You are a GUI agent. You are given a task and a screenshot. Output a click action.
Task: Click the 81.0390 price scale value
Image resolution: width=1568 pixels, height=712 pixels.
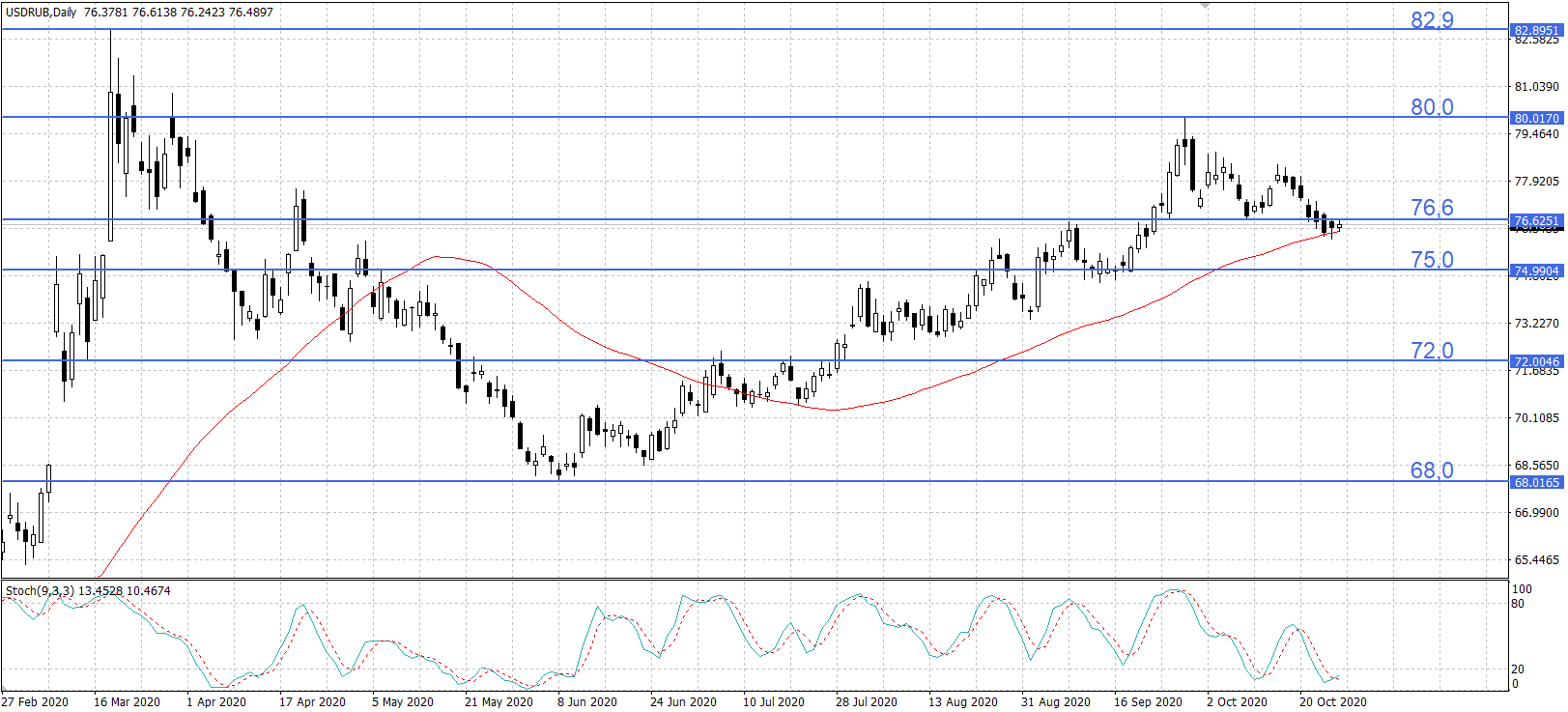(x=1537, y=87)
